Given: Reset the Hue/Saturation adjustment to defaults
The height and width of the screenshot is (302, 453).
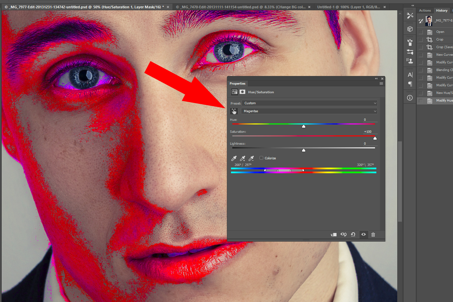Looking at the screenshot, I should coord(353,235).
